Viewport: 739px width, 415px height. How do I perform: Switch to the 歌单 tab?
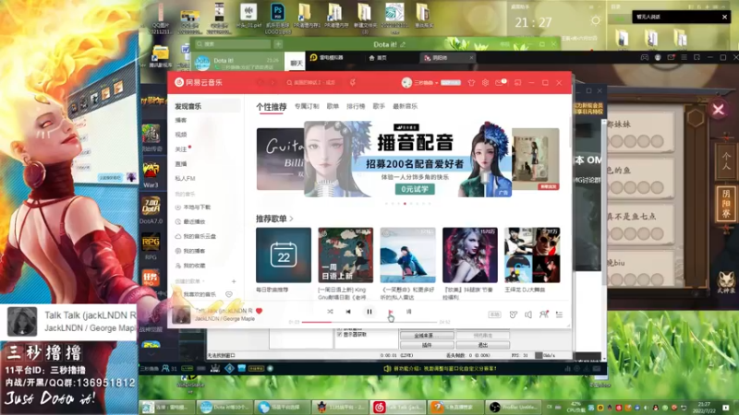point(333,106)
